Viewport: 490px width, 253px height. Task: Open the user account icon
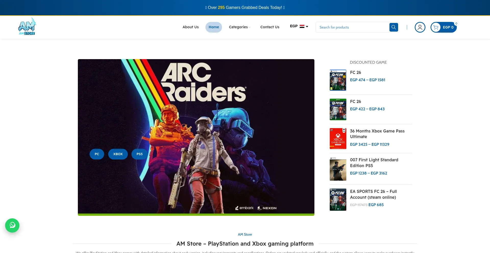coord(420,27)
